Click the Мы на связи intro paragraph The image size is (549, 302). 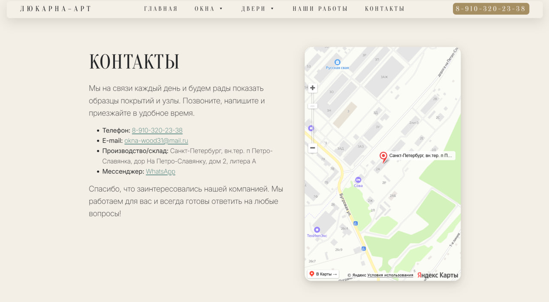(x=177, y=101)
